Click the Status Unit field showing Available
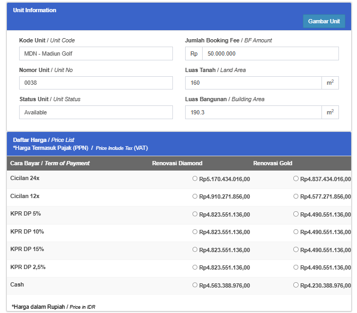 96,112
